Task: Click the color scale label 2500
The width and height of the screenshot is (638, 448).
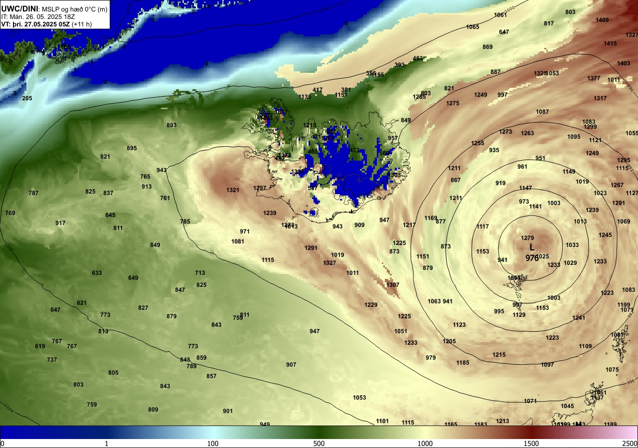Action: pyautogui.click(x=630, y=444)
